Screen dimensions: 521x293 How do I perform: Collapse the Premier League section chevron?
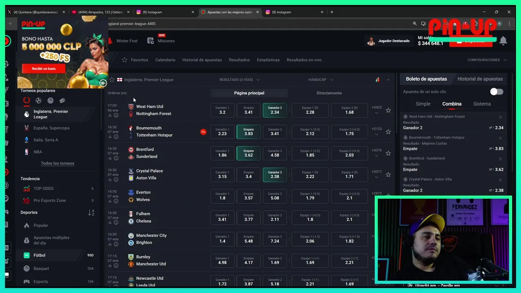tap(388, 80)
